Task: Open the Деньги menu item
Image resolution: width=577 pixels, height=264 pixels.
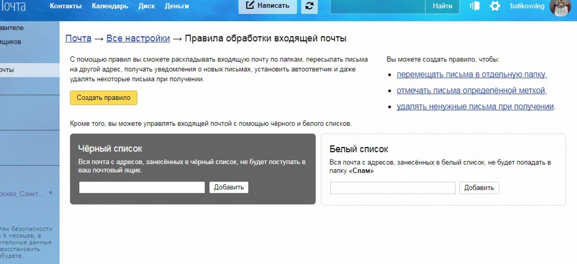Action: tap(177, 6)
